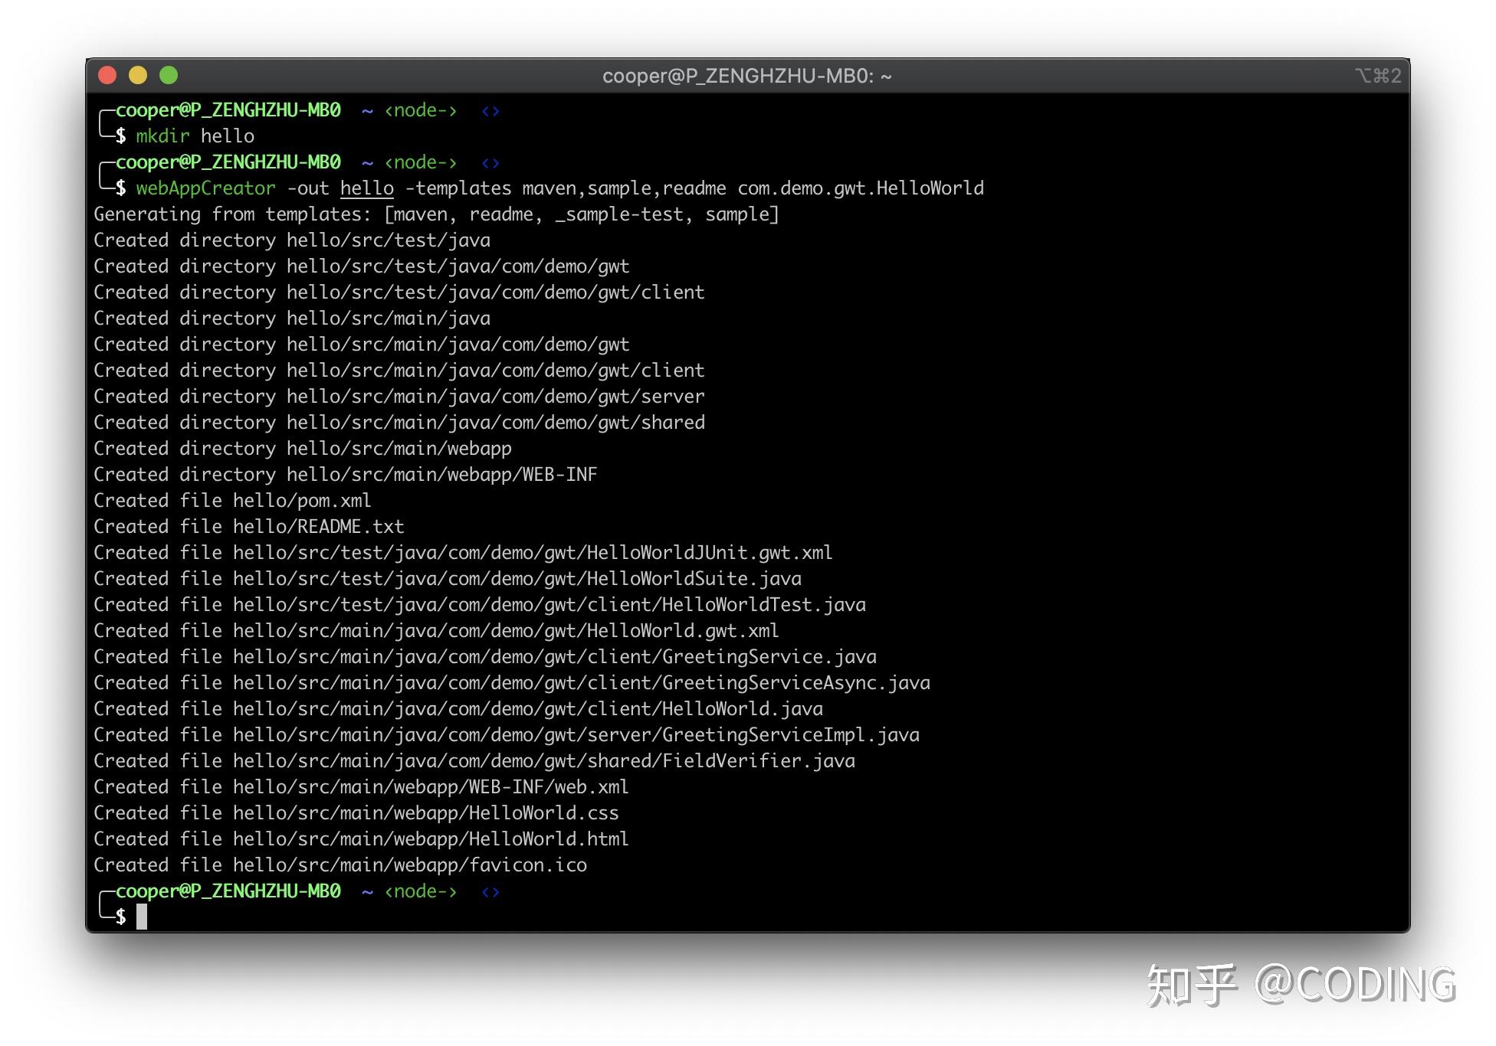Click the yellow minimize traffic light

point(139,76)
